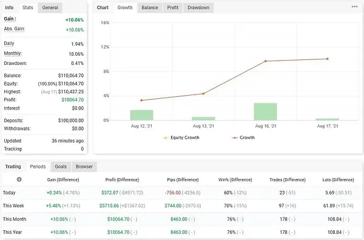The image size is (364, 240).
Task: Select the This Year row label
Action: tap(12, 232)
